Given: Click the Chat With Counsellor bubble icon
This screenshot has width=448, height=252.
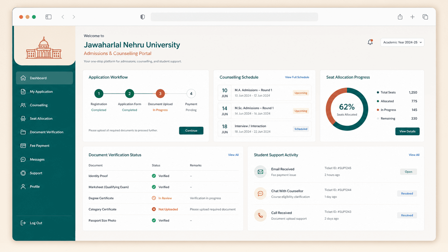Looking at the screenshot, I should pos(260,194).
